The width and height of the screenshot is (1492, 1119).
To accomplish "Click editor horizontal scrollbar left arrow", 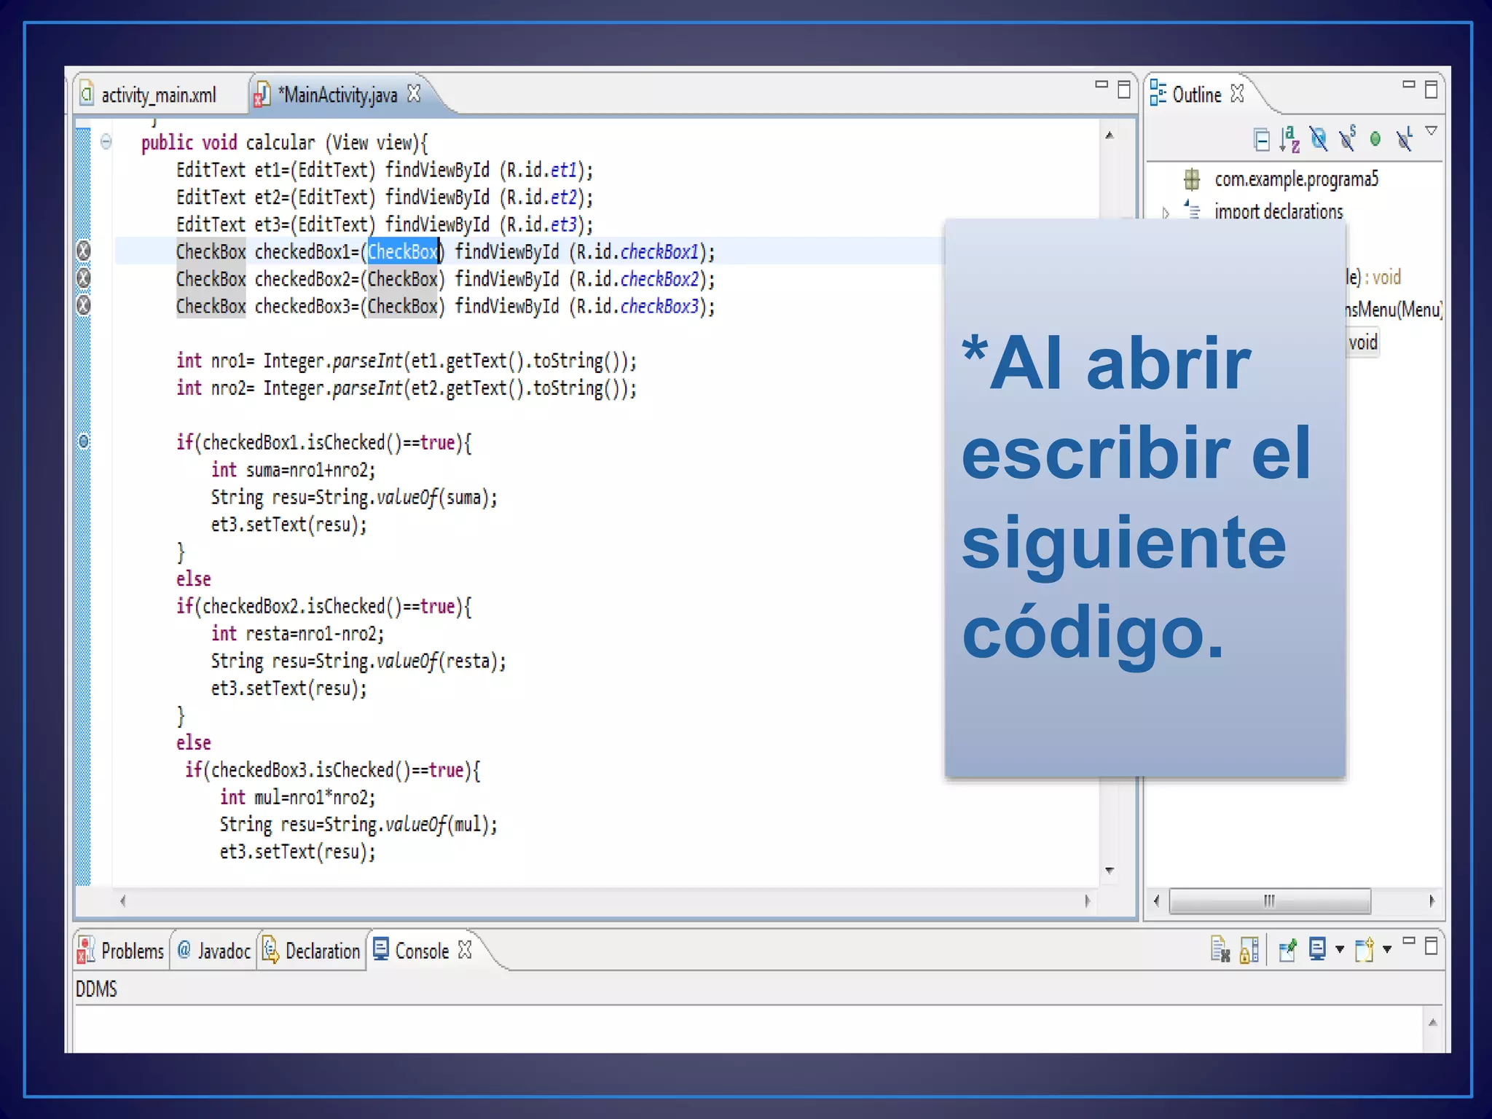I will pyautogui.click(x=122, y=901).
